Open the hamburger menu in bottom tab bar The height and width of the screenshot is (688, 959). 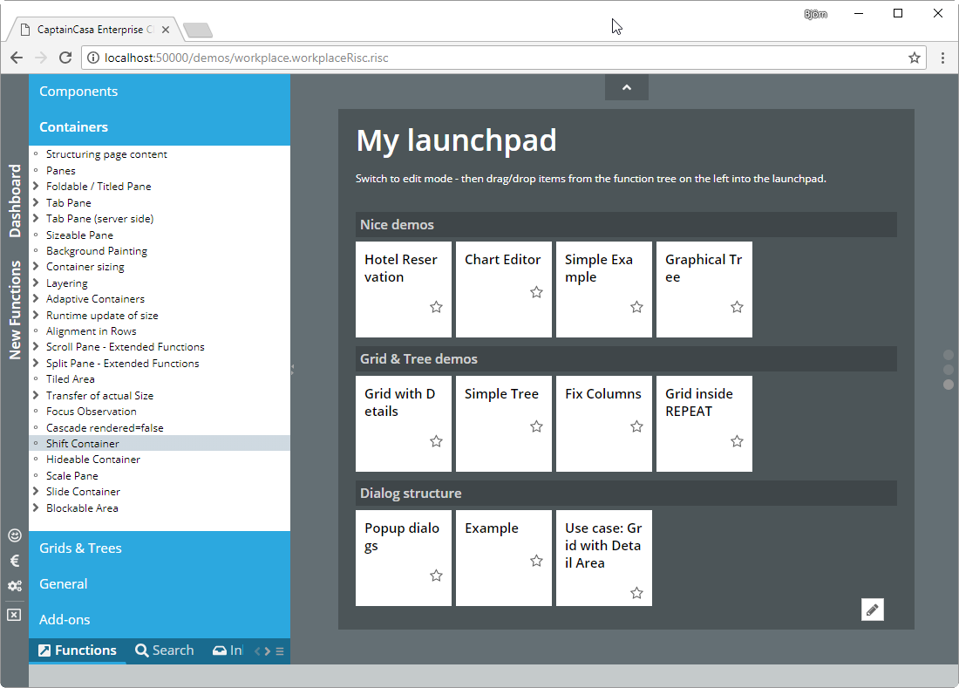pyautogui.click(x=279, y=651)
